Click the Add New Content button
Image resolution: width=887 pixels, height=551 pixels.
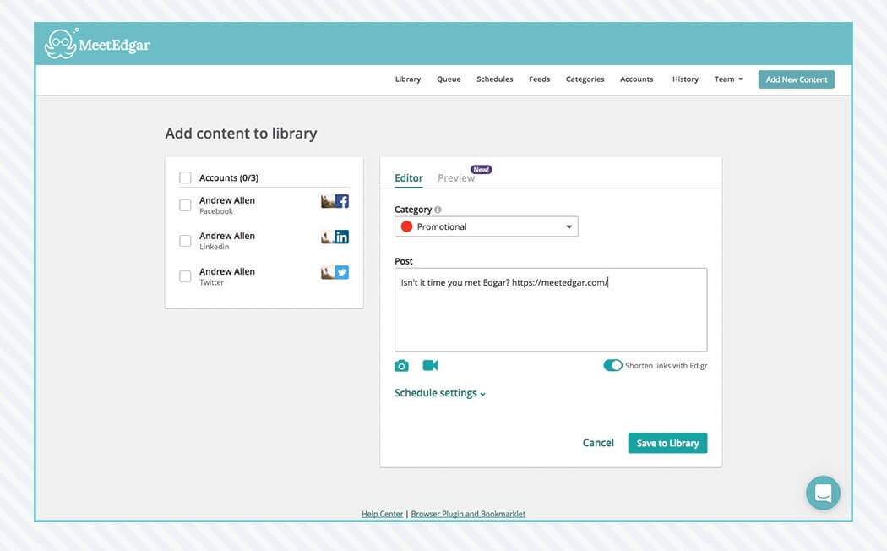pos(797,79)
